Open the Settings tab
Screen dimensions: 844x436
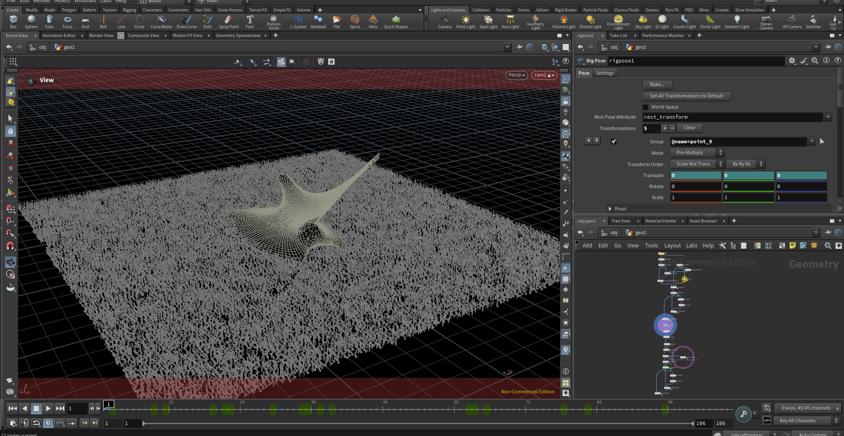point(605,73)
